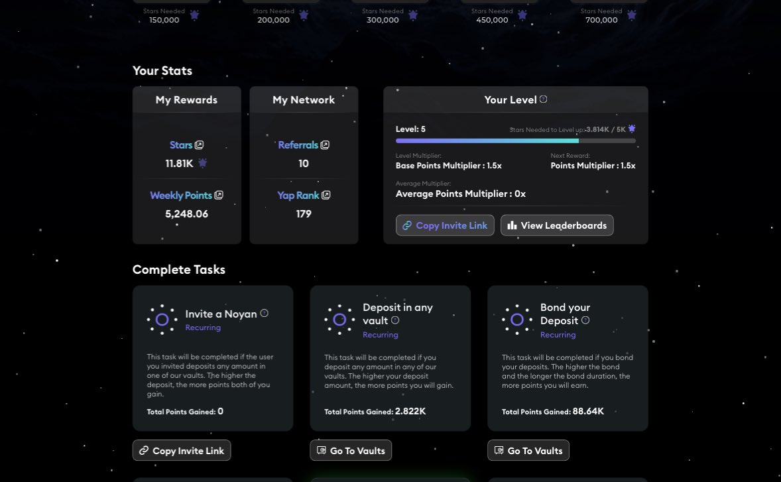Click Base Points Multiplier : 1.5x text
The image size is (781, 482).
click(448, 165)
